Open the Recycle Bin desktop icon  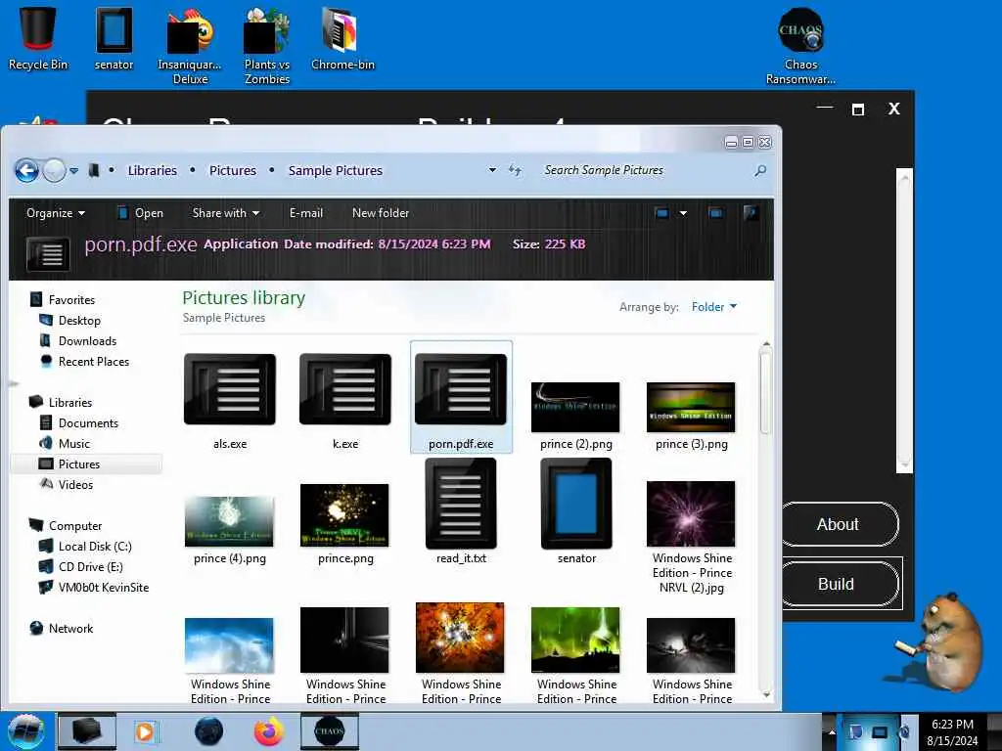[x=38, y=38]
